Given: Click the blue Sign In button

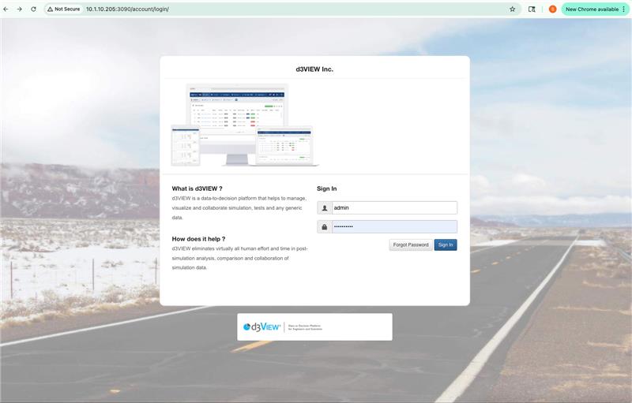Looking at the screenshot, I should tap(446, 245).
